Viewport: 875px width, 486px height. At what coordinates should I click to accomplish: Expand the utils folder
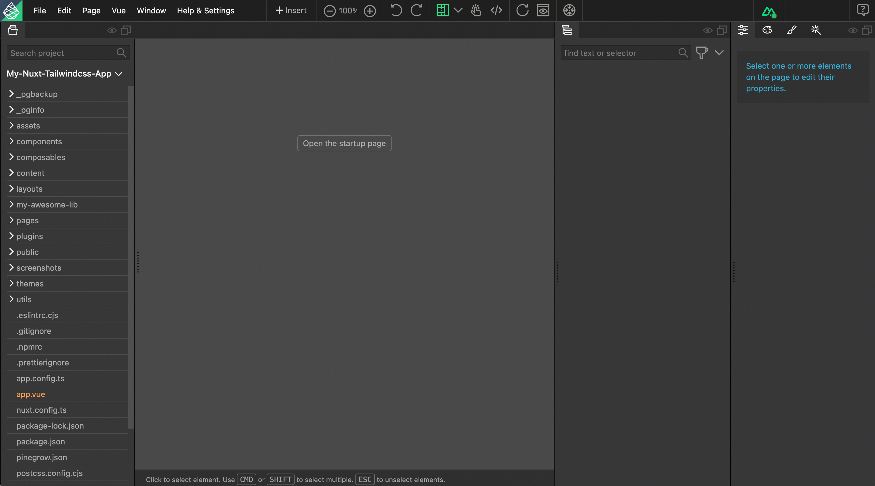pos(11,299)
